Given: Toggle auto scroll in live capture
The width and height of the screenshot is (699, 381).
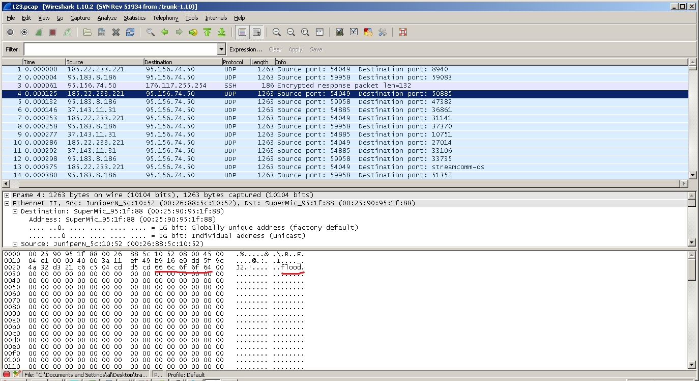Looking at the screenshot, I should point(257,32).
